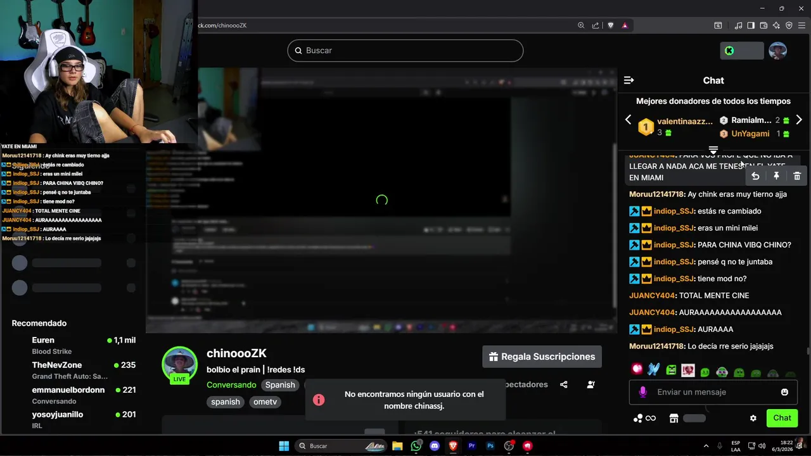Select the Spanish language tag
Image resolution: width=811 pixels, height=456 pixels.
tap(280, 385)
